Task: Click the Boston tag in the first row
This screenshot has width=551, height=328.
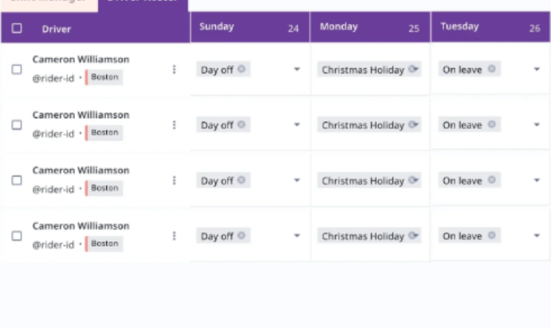Action: pyautogui.click(x=104, y=77)
